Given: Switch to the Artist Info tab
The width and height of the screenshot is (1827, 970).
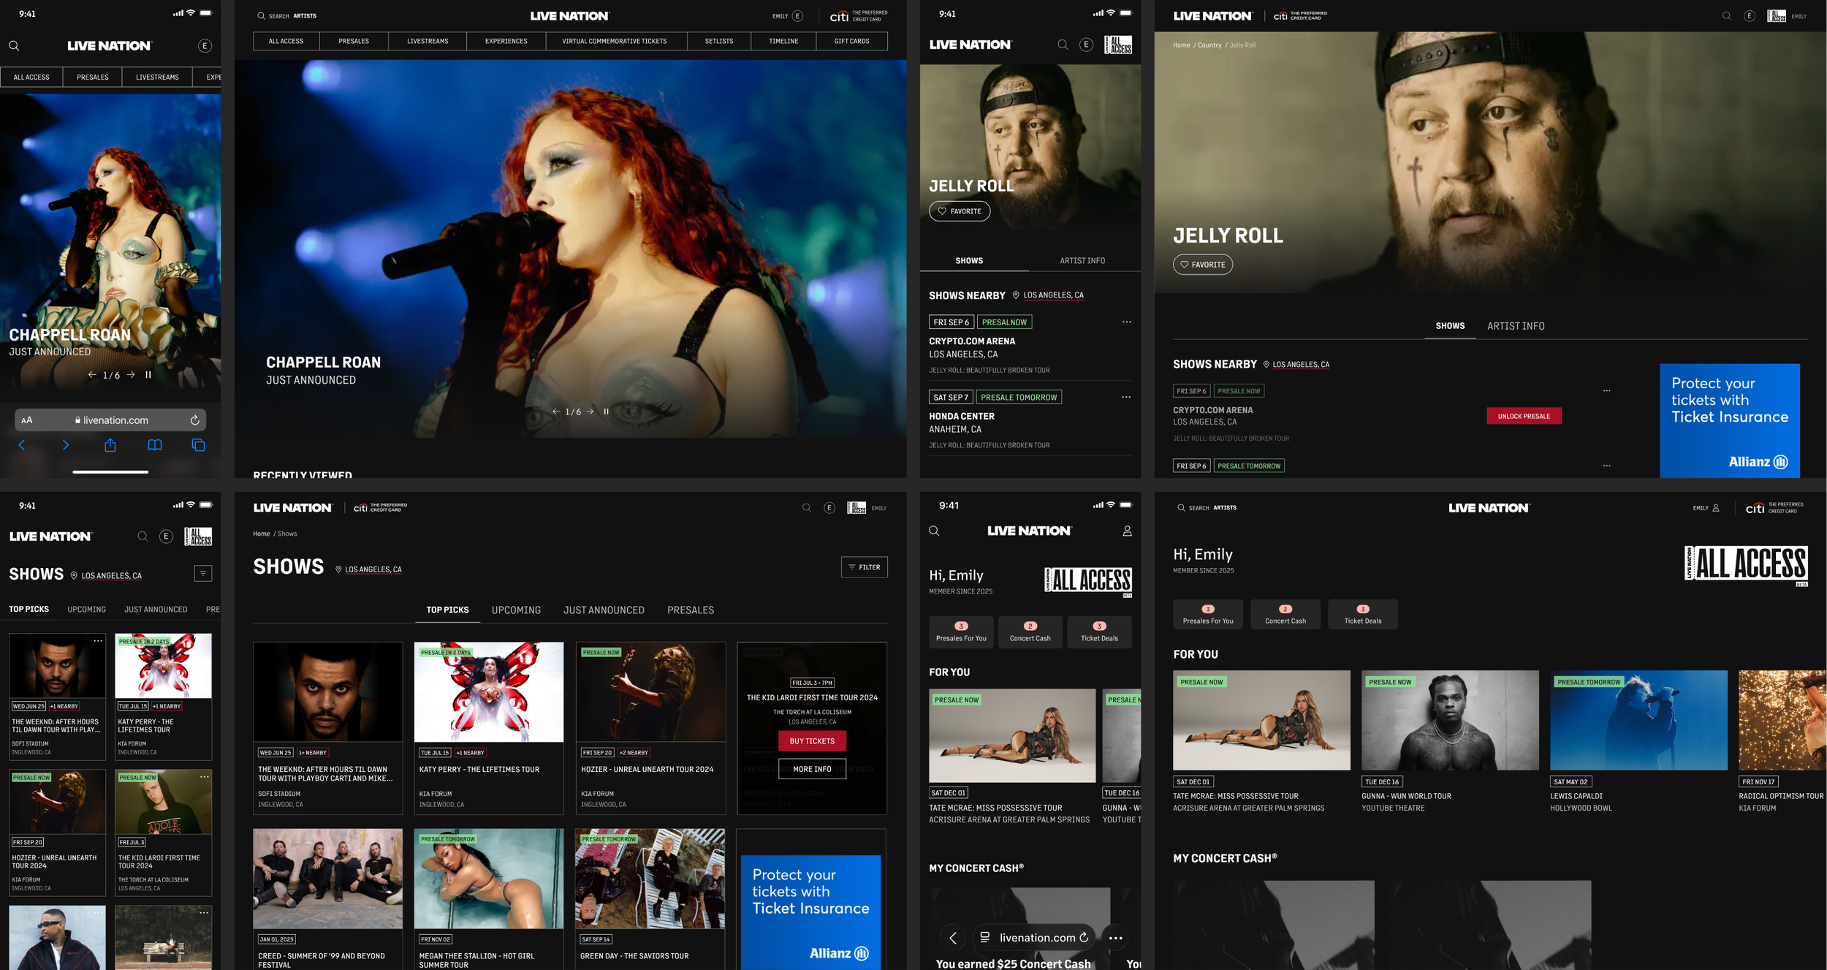Looking at the screenshot, I should (1082, 260).
